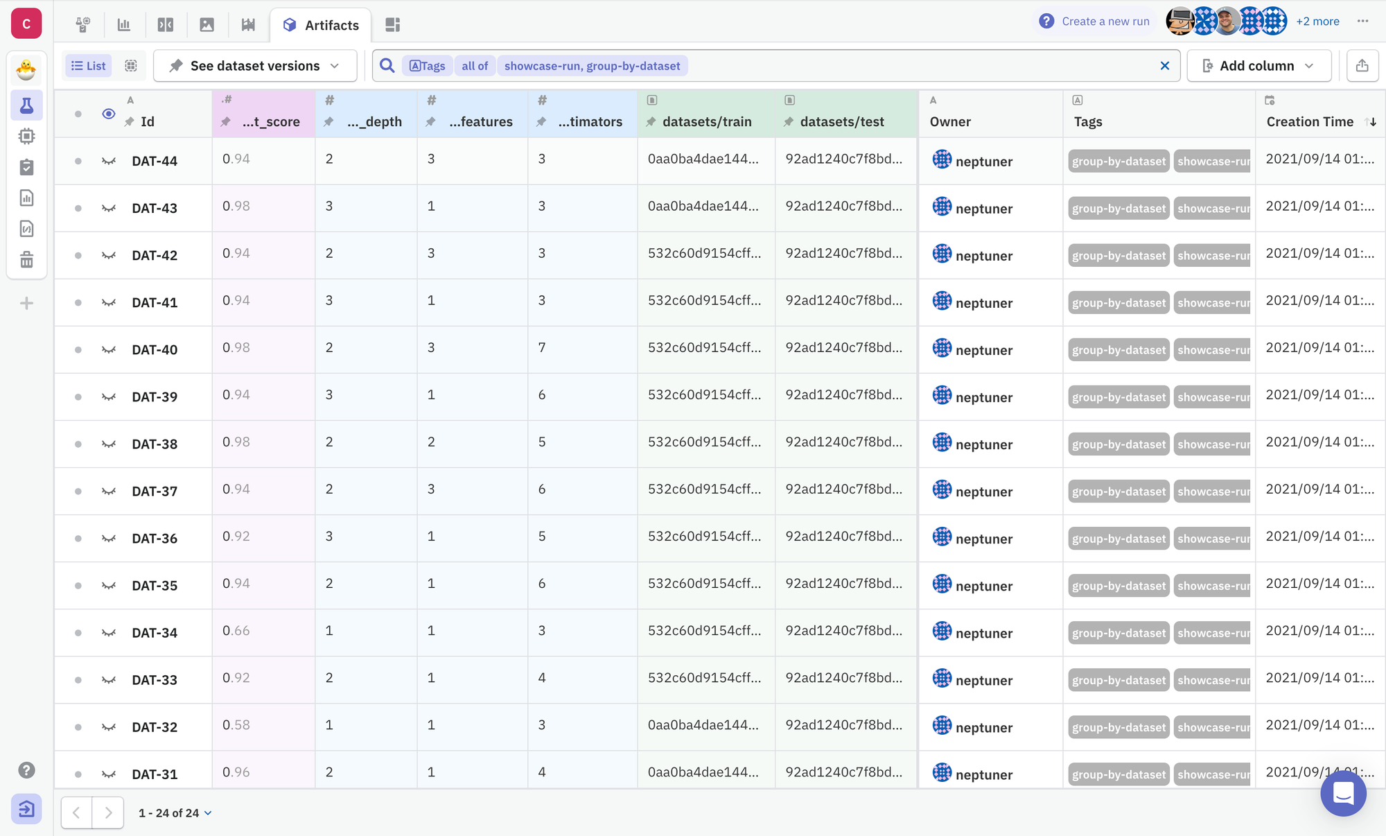Viewport: 1386px width, 836px height.
Task: Open the trash icon in left sidebar
Action: coord(26,260)
